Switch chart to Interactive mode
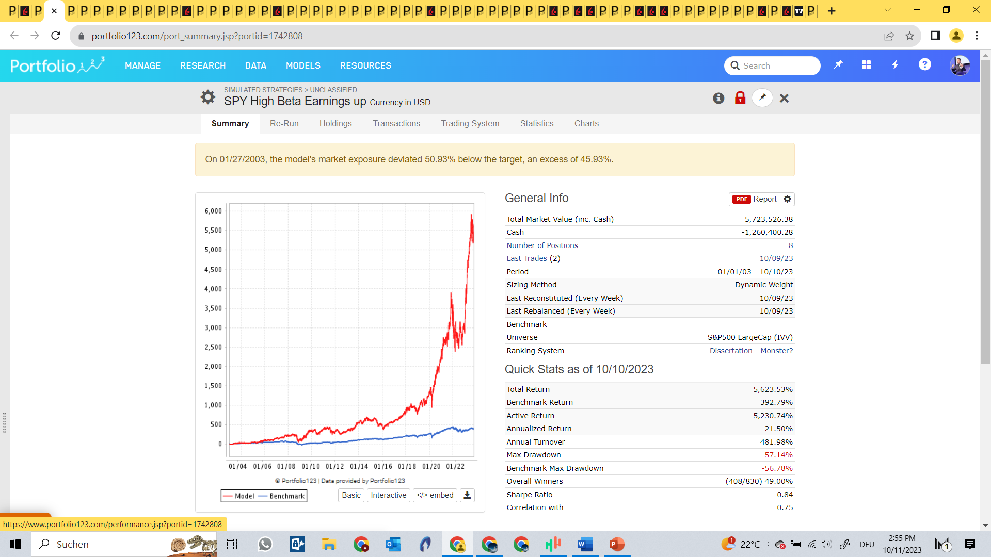The width and height of the screenshot is (991, 557). (388, 495)
